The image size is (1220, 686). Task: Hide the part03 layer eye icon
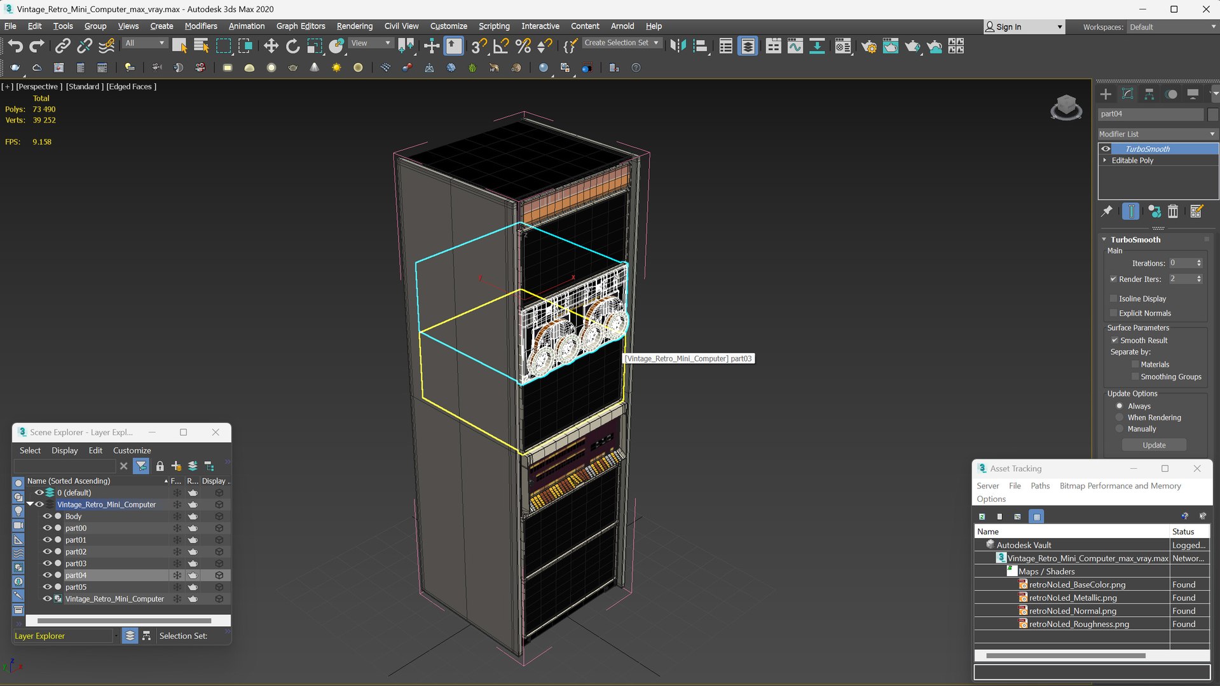click(x=47, y=563)
